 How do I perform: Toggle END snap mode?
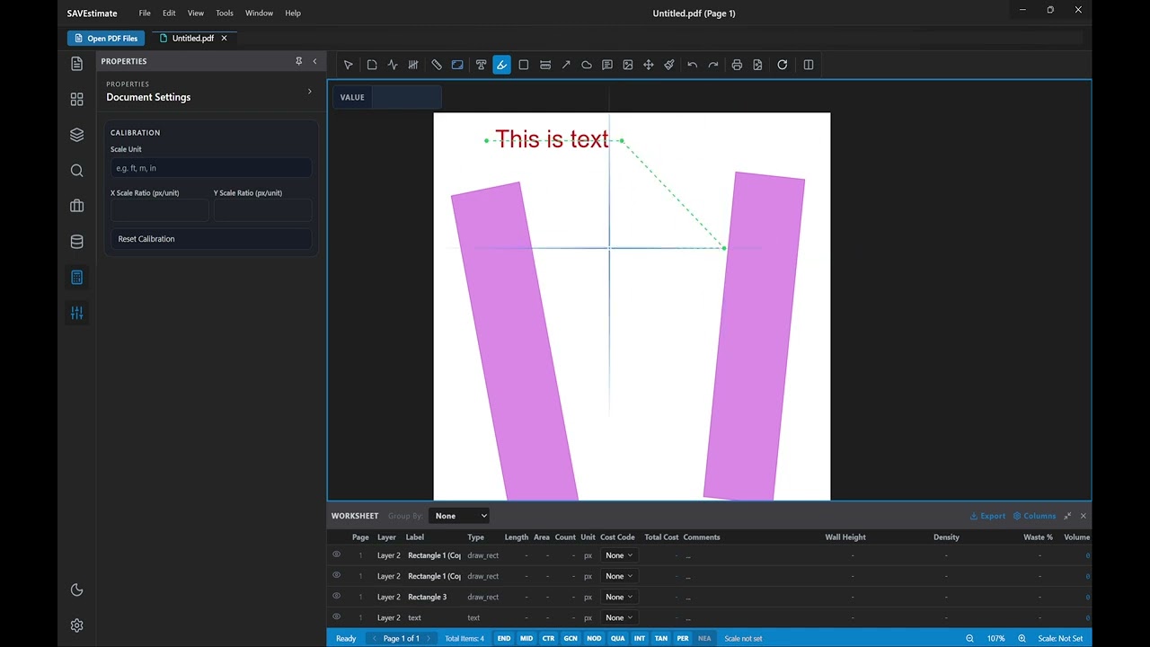(x=504, y=638)
